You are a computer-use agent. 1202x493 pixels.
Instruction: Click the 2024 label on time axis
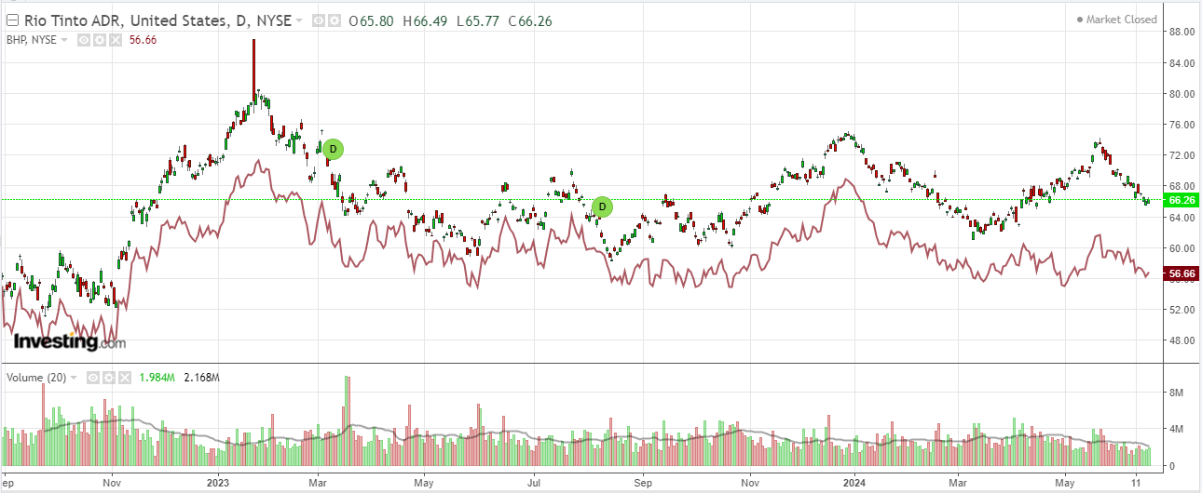click(855, 483)
